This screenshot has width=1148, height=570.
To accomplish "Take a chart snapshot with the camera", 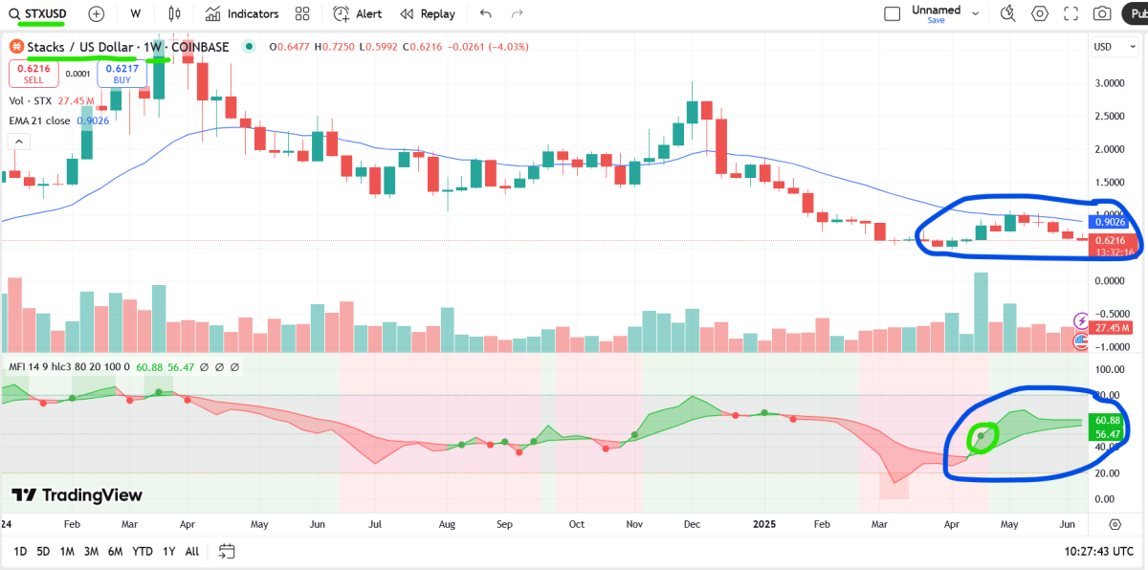I will (x=1102, y=13).
